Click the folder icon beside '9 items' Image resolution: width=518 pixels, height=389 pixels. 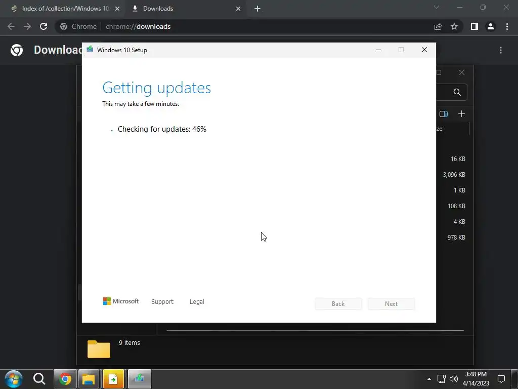(x=99, y=349)
